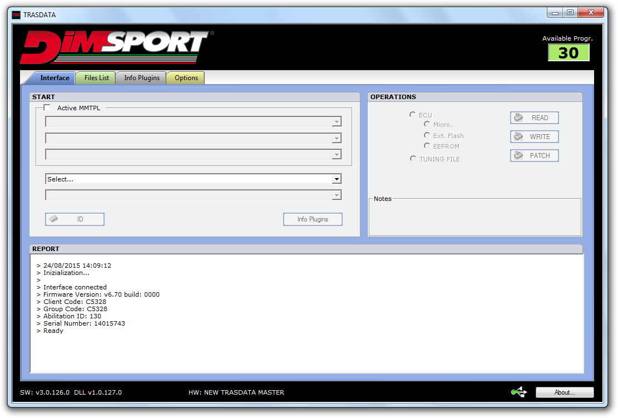Image resolution: width=618 pixels, height=418 pixels.
Task: Switch to the Options tab
Action: click(x=186, y=78)
